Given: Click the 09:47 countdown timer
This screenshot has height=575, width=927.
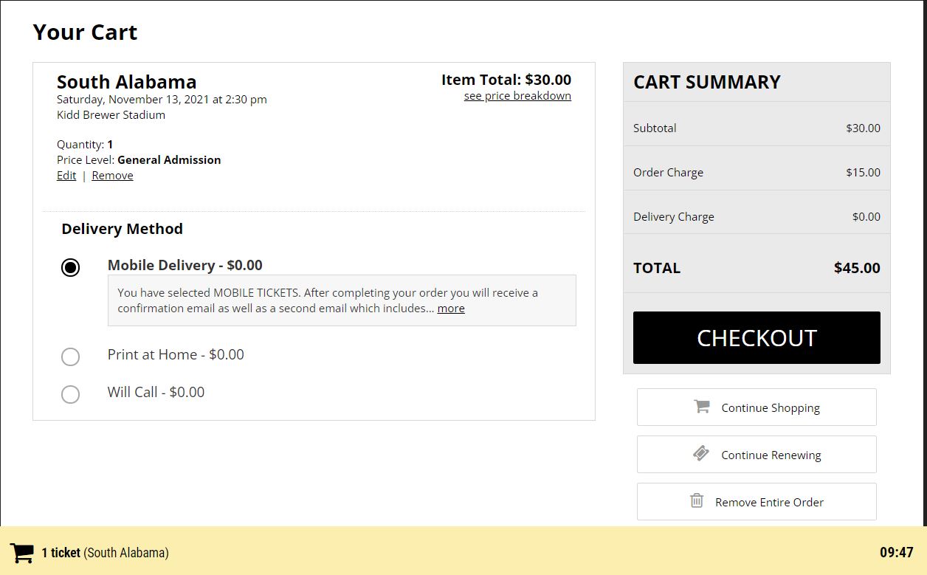Looking at the screenshot, I should pos(896,553).
